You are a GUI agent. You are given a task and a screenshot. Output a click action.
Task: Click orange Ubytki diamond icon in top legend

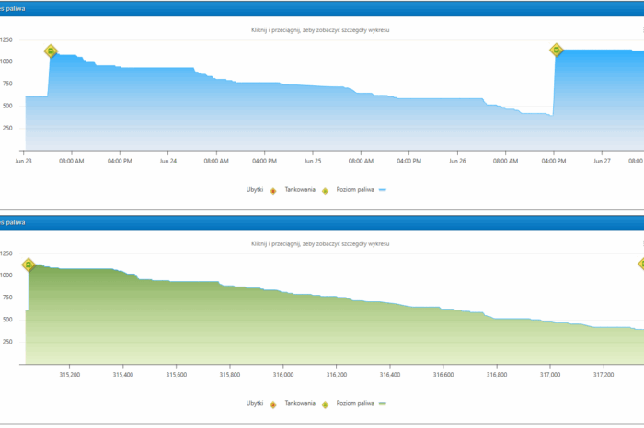(x=273, y=190)
